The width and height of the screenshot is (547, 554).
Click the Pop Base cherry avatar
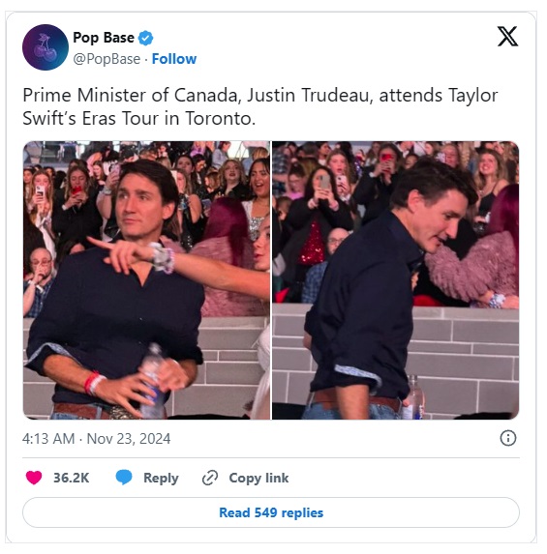point(46,47)
